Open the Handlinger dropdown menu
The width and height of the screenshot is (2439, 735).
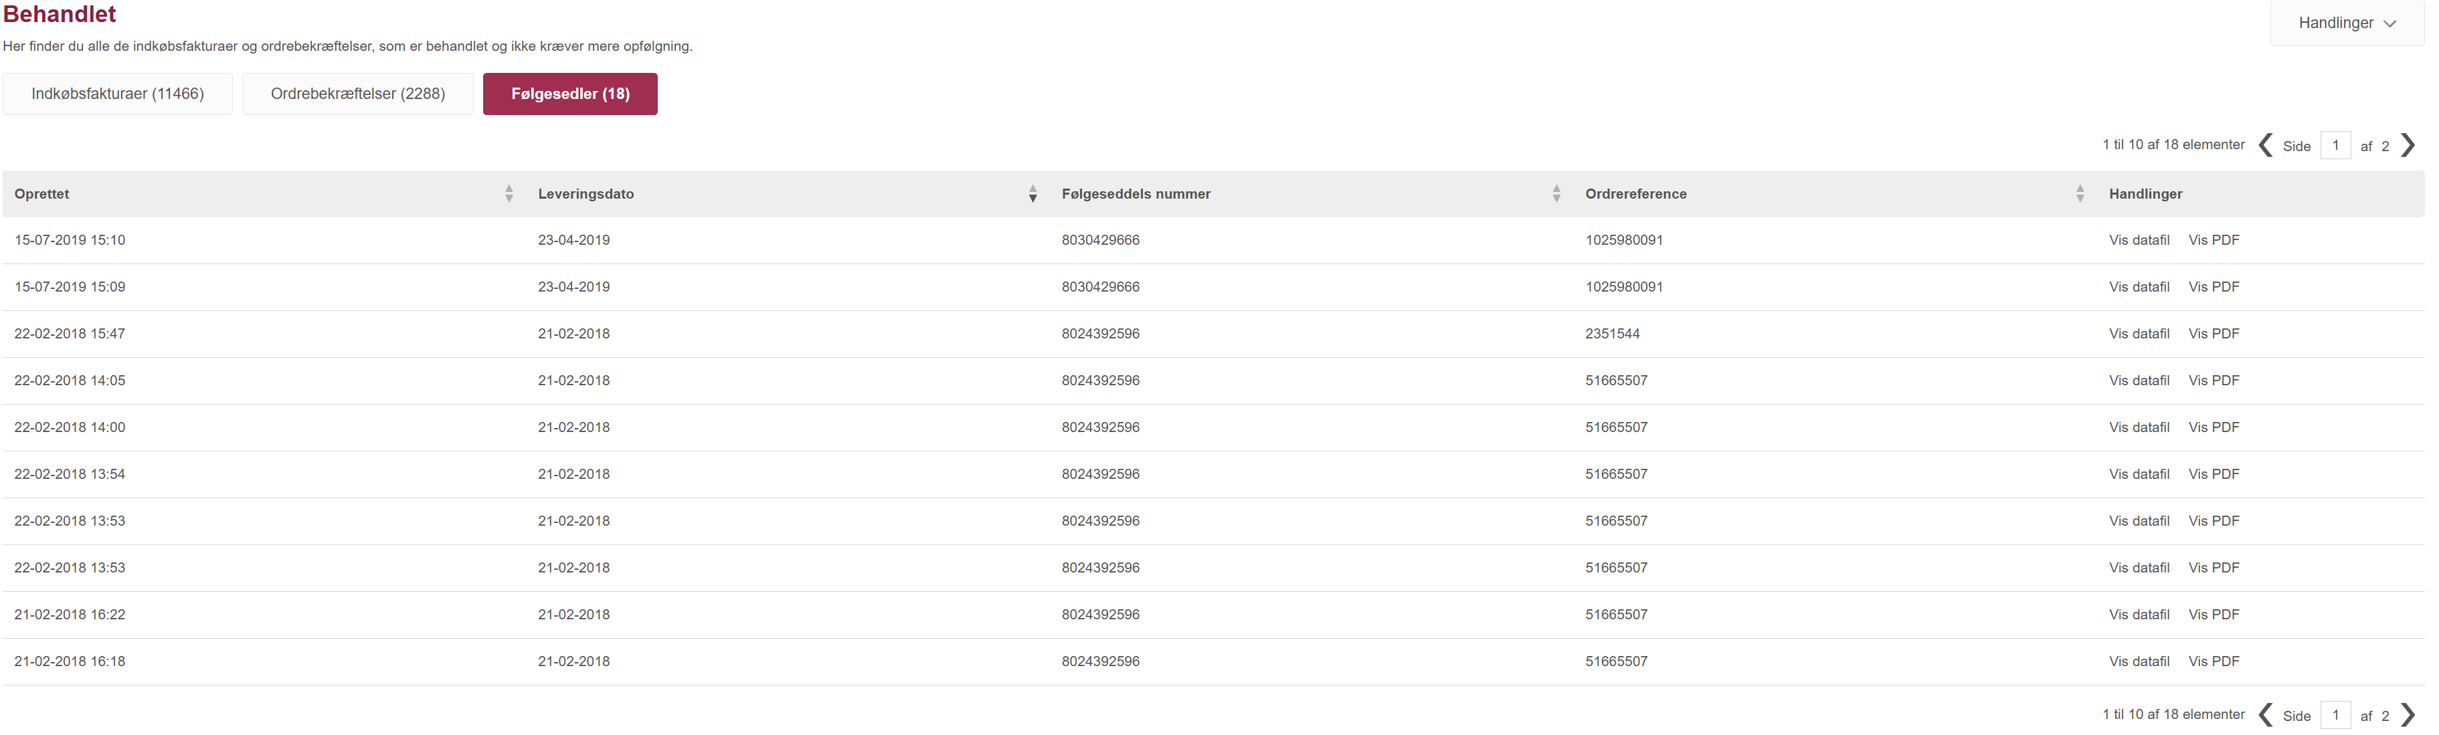(x=2346, y=23)
